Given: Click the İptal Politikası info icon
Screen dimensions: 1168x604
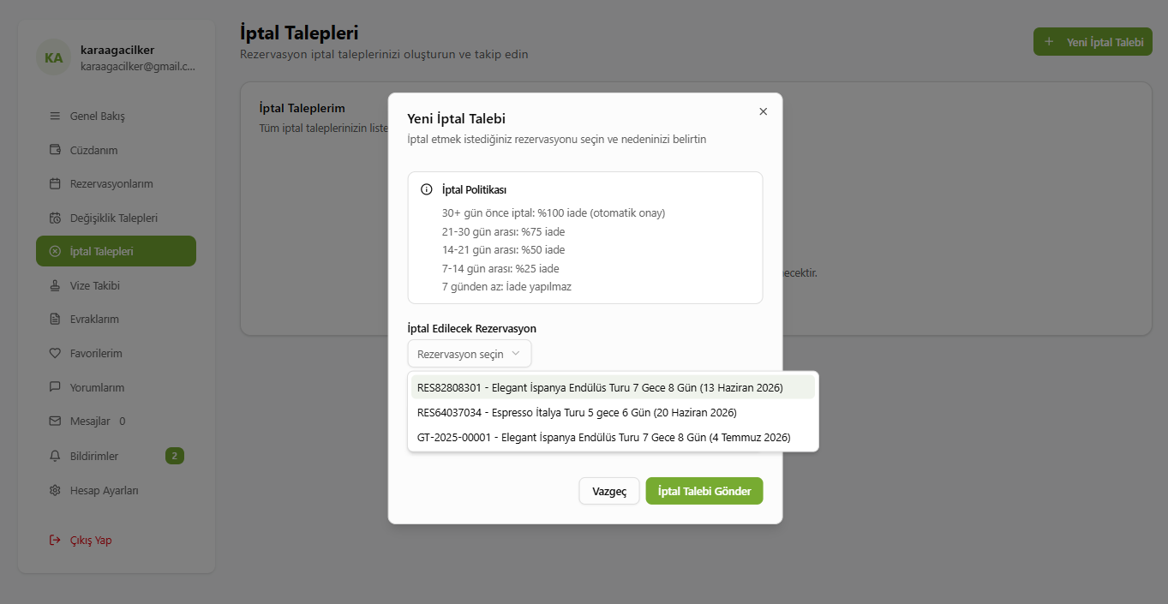Looking at the screenshot, I should pyautogui.click(x=427, y=189).
